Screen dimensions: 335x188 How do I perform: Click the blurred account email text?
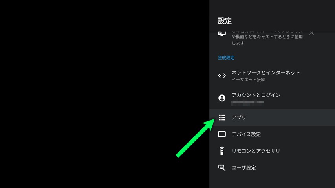[x=247, y=103]
